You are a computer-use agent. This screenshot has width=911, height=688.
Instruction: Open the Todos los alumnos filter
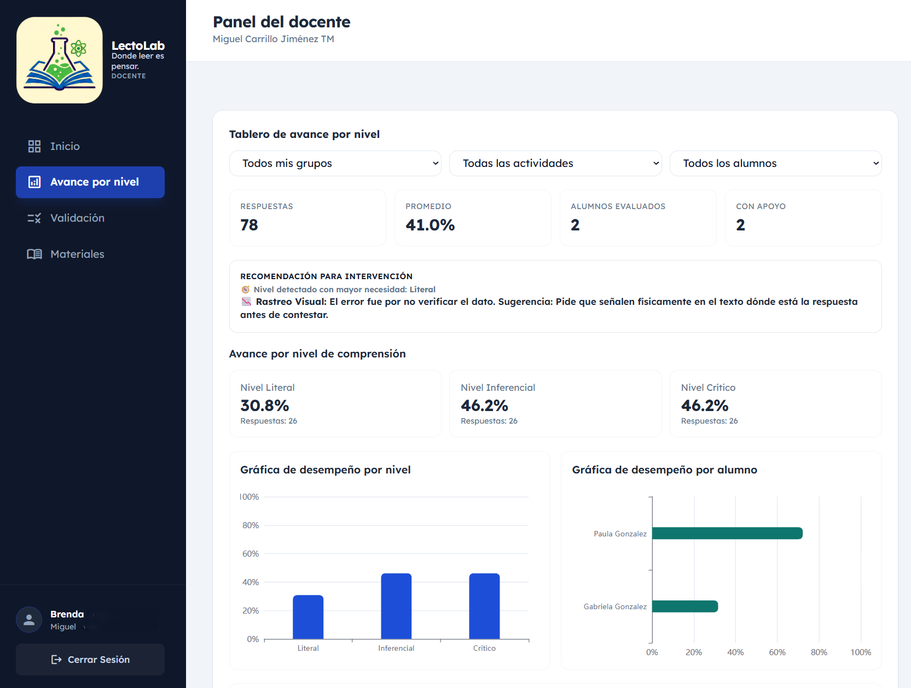775,164
